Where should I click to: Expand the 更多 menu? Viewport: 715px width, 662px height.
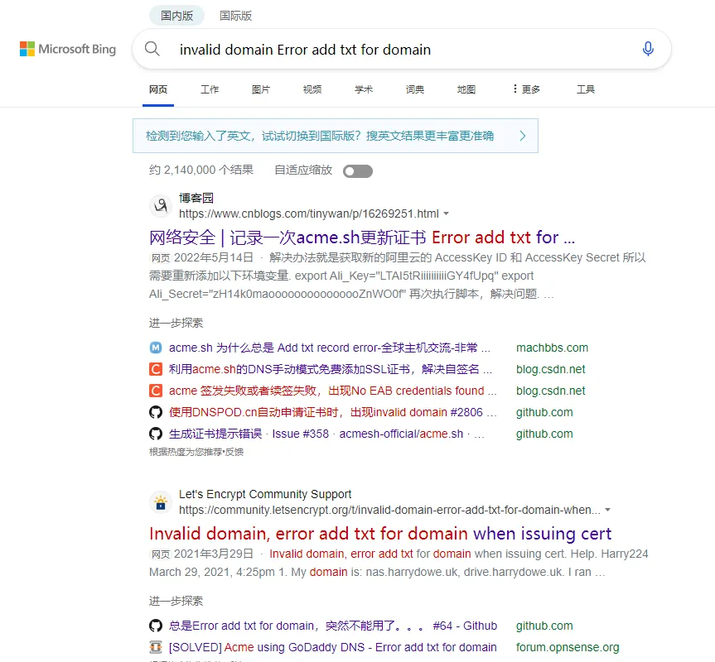(526, 89)
